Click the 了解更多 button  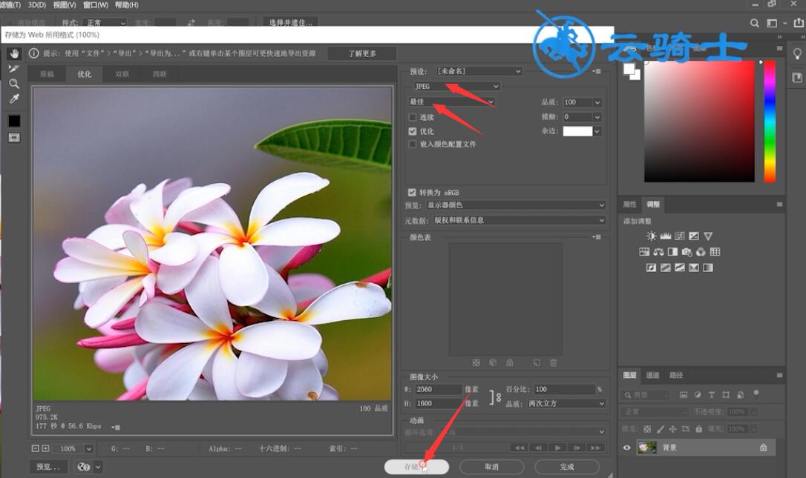click(x=362, y=53)
